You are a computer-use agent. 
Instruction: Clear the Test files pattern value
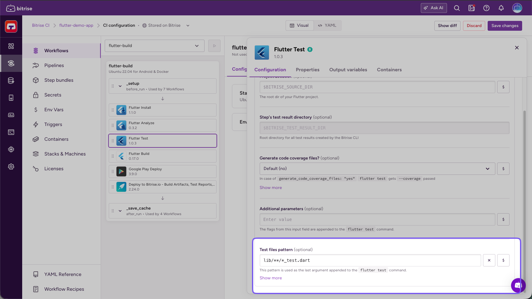coord(489,260)
